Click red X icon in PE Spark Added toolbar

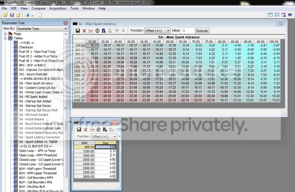pyautogui.click(x=85, y=129)
